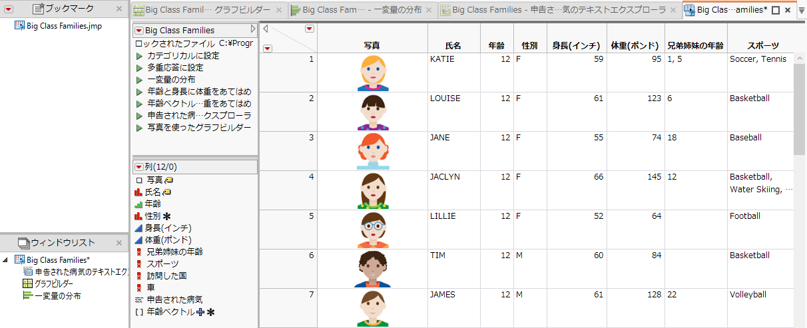Click TIM's photo thumbnail
This screenshot has height=328, width=807.
[373, 269]
